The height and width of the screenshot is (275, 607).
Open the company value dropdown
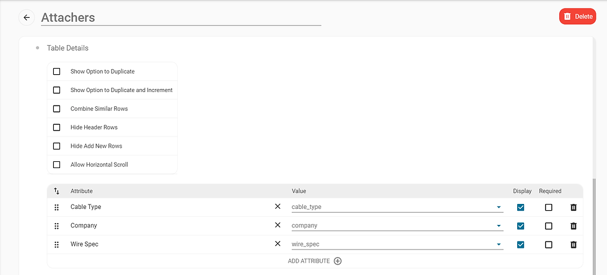pyautogui.click(x=397, y=226)
